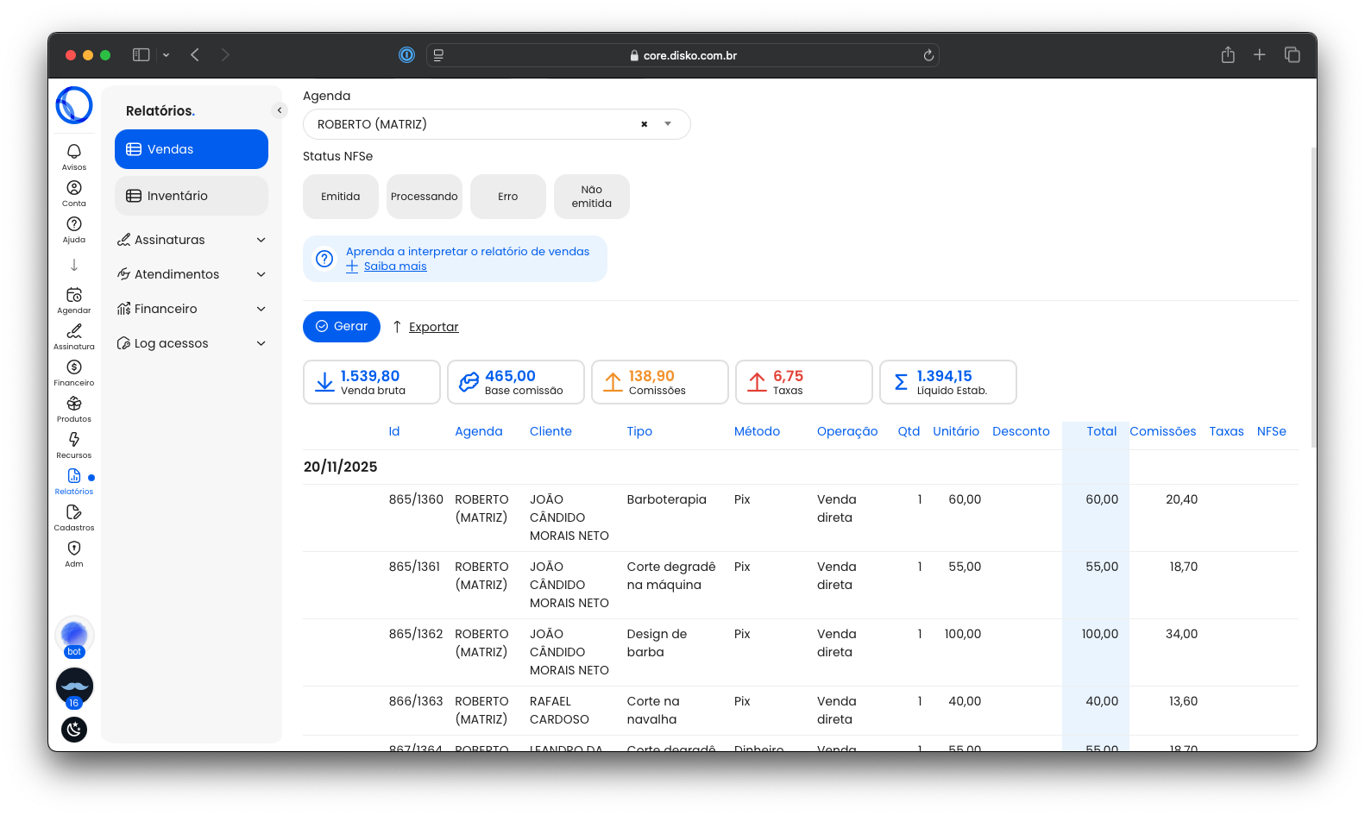Open Saiba mais link
The image size is (1365, 815).
pyautogui.click(x=395, y=266)
